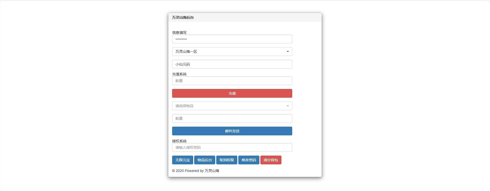
Task: Click the 充值系统 section label
Action: click(179, 74)
